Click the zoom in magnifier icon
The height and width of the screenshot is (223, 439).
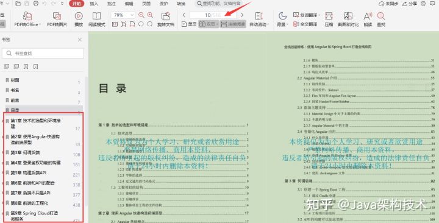(x=151, y=15)
